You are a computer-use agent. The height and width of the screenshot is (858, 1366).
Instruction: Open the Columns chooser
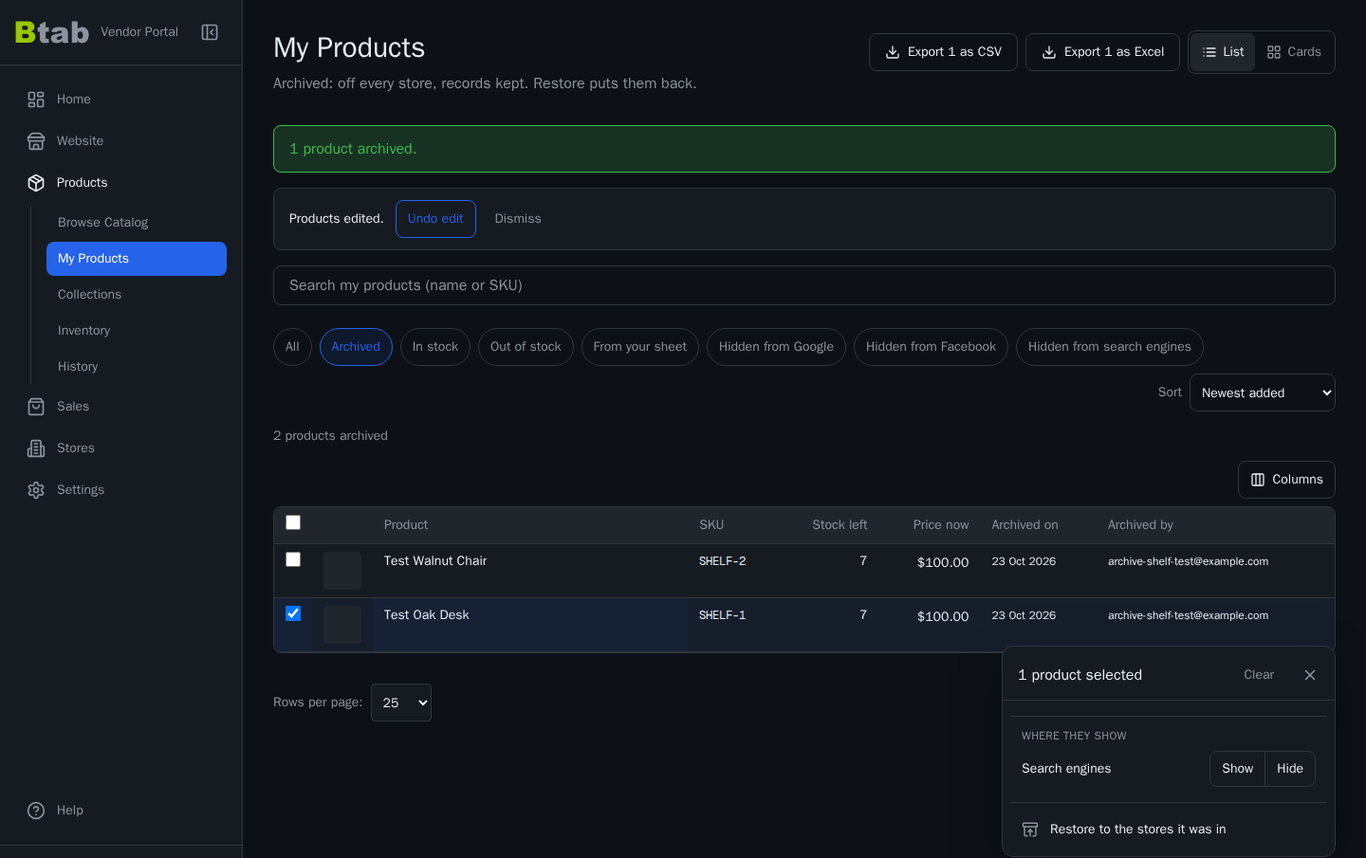click(x=1286, y=480)
